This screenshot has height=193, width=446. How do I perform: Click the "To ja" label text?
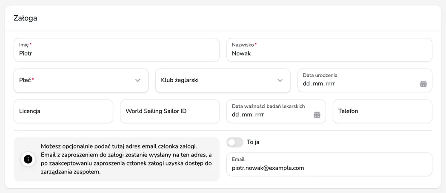(253, 142)
